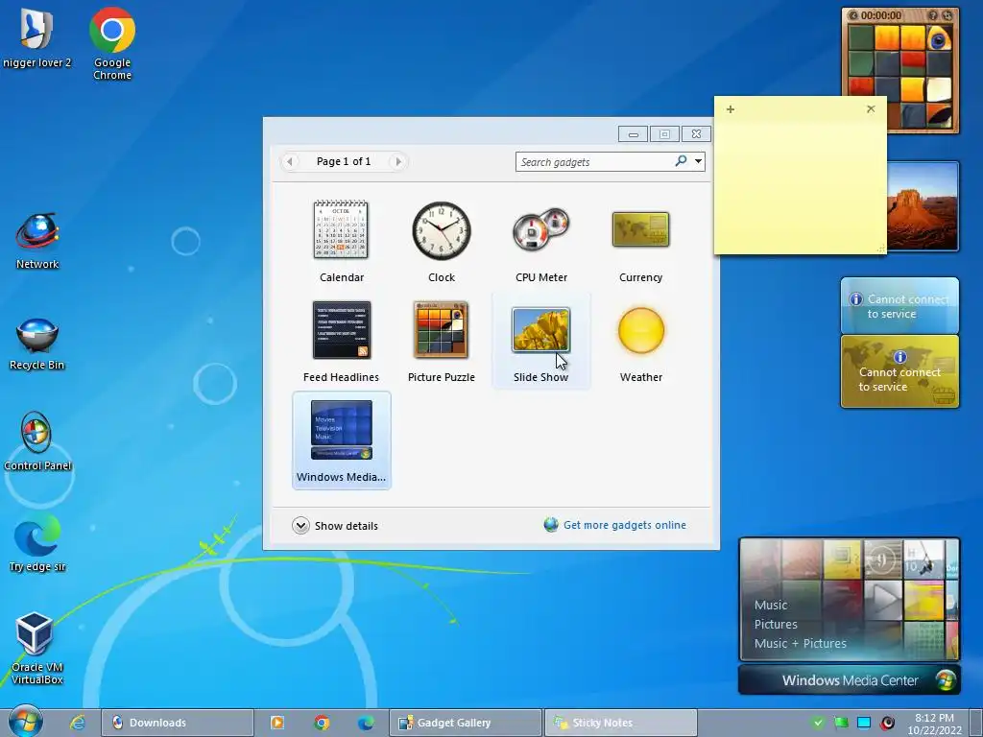Click the toucan eye puzzle tile
Viewport: 983px width, 737px height.
939,38
